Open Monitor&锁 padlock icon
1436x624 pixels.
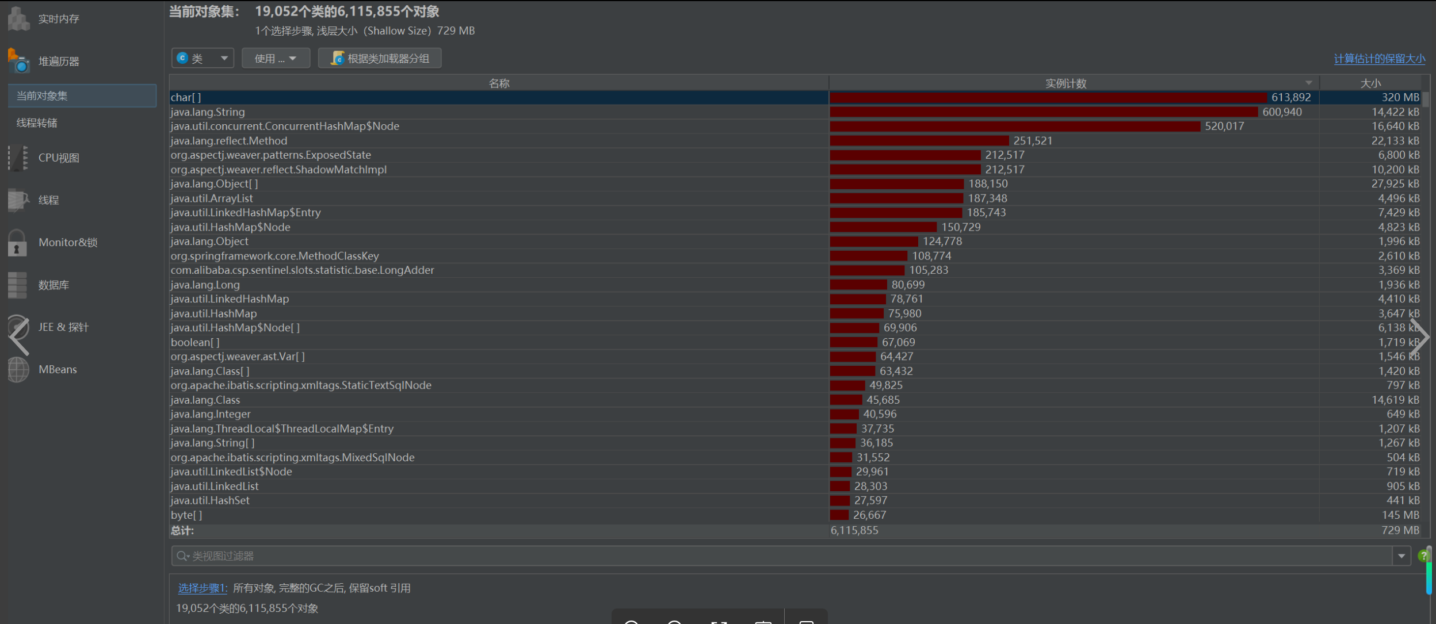pos(17,243)
